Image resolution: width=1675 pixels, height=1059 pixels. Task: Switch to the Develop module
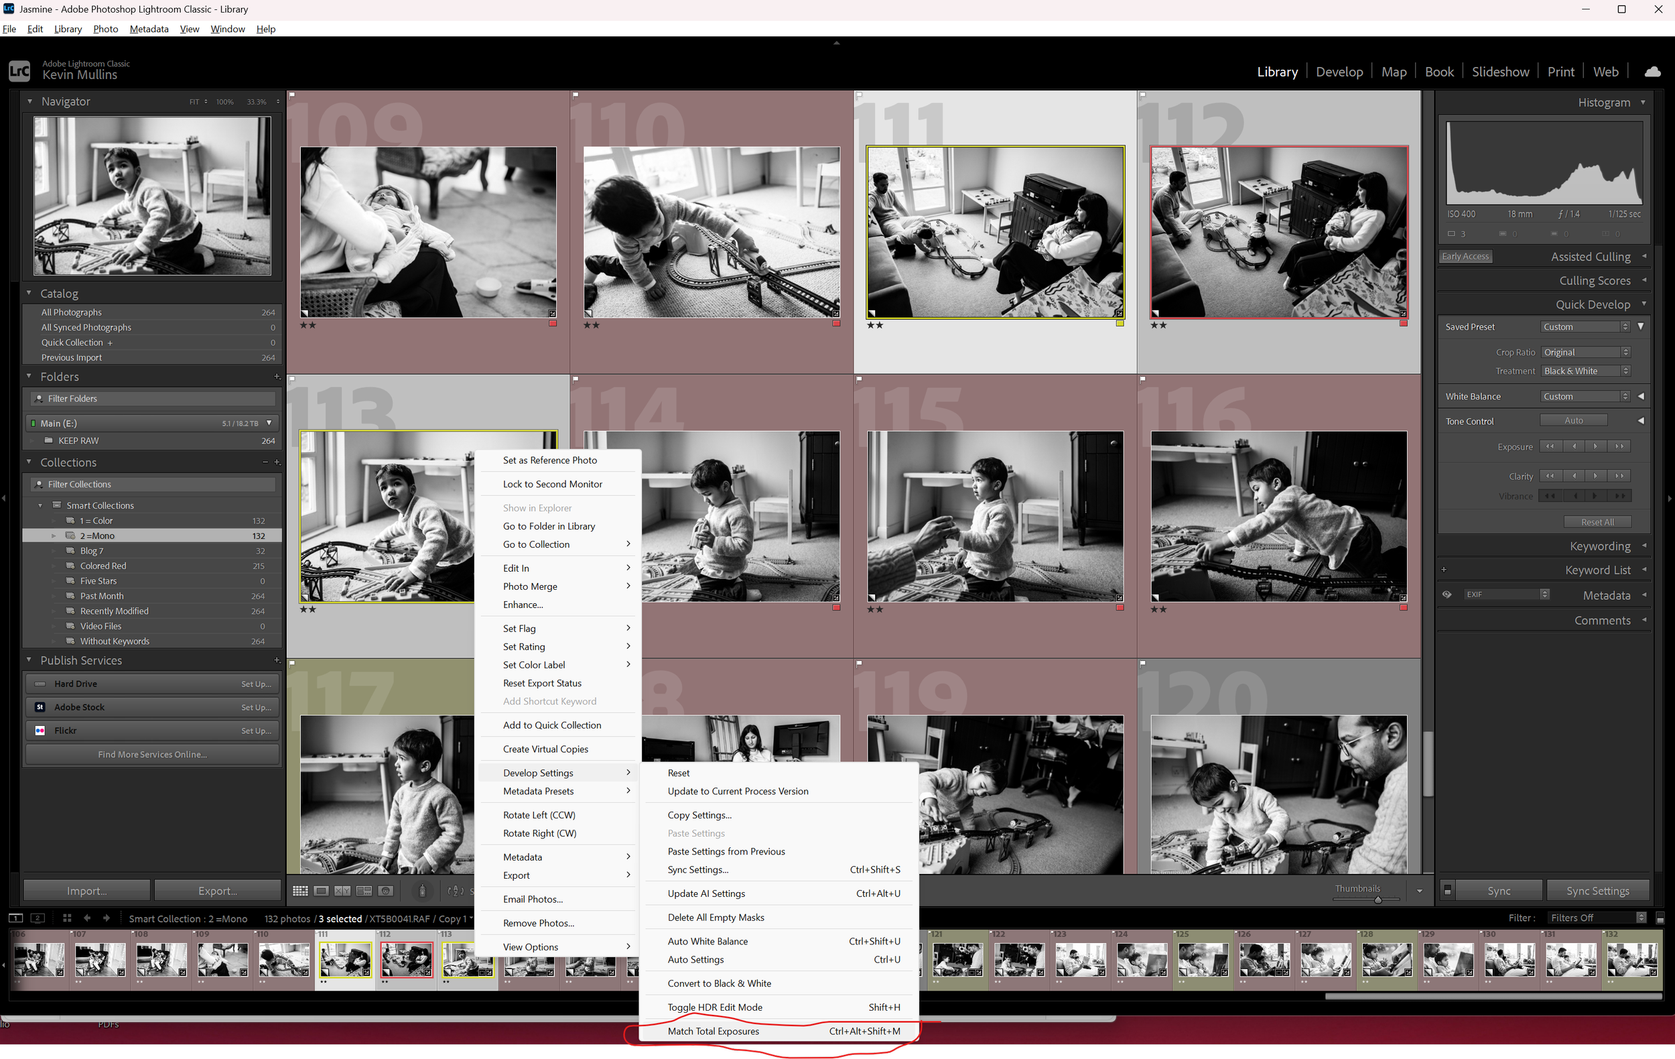tap(1339, 71)
